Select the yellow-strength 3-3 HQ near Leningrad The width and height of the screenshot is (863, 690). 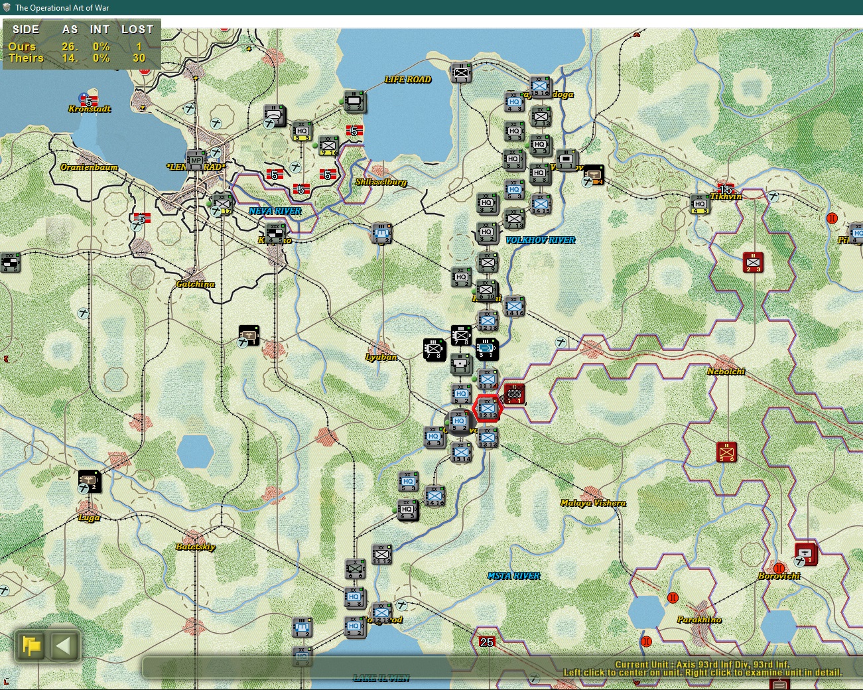coord(302,131)
